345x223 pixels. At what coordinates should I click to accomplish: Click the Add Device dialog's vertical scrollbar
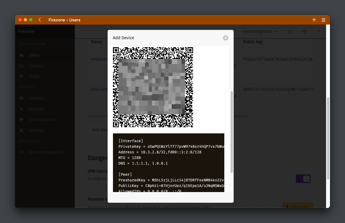232,132
